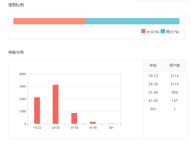Viewport: 191px width, 148px height.
Task: Select the male portion of the gender bar
Action: [132, 21]
